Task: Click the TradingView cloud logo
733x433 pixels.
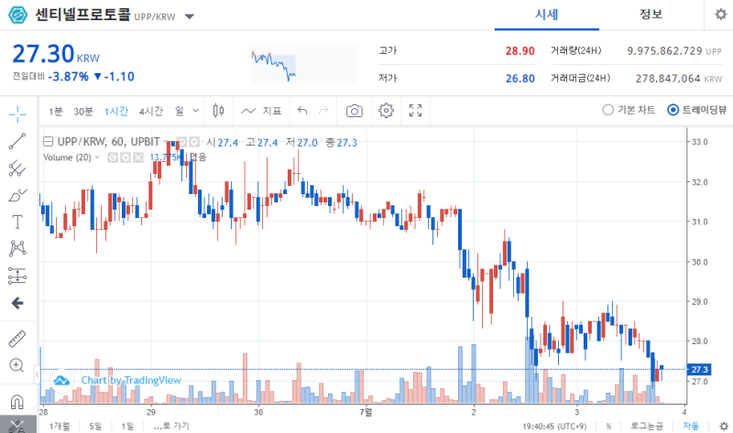Action: 61,380
